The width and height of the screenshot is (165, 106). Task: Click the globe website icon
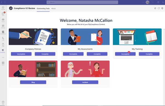point(162,8)
